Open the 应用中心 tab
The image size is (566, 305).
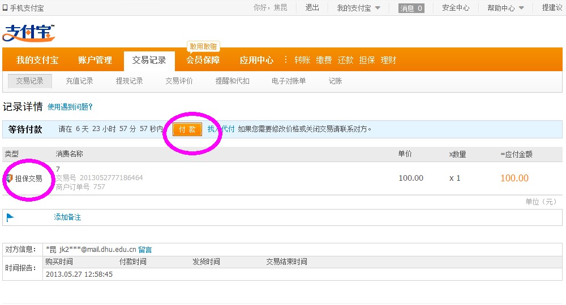pyautogui.click(x=256, y=60)
